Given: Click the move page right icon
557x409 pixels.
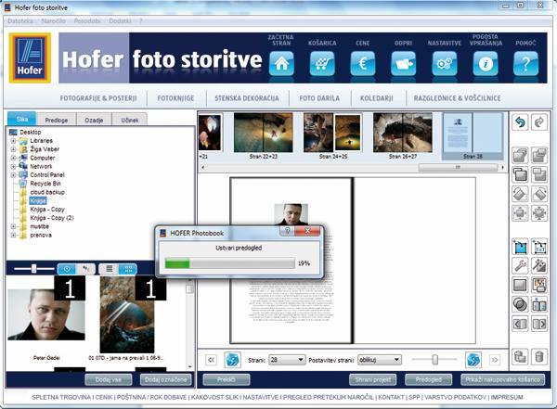Looking at the screenshot, I should [x=539, y=324].
